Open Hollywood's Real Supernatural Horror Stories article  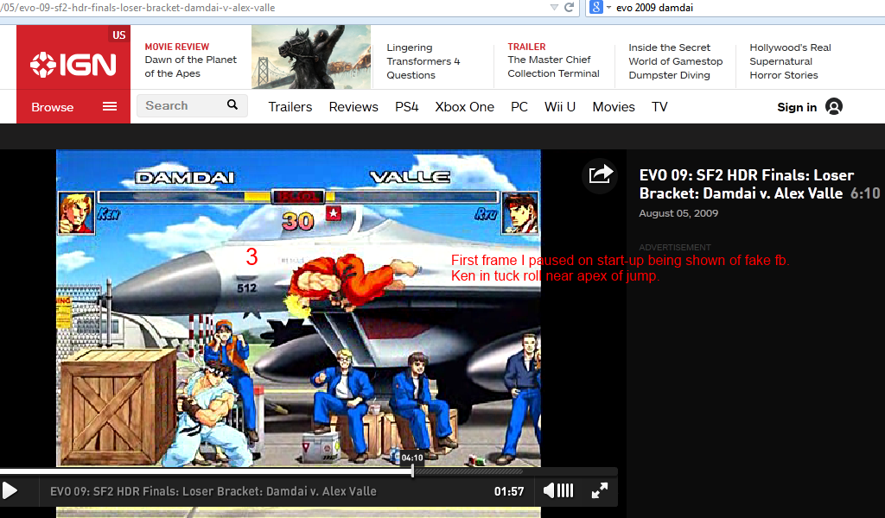pyautogui.click(x=790, y=61)
